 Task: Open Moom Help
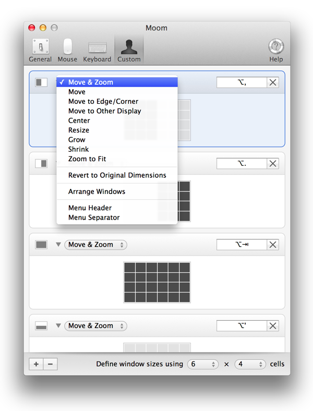point(276,51)
